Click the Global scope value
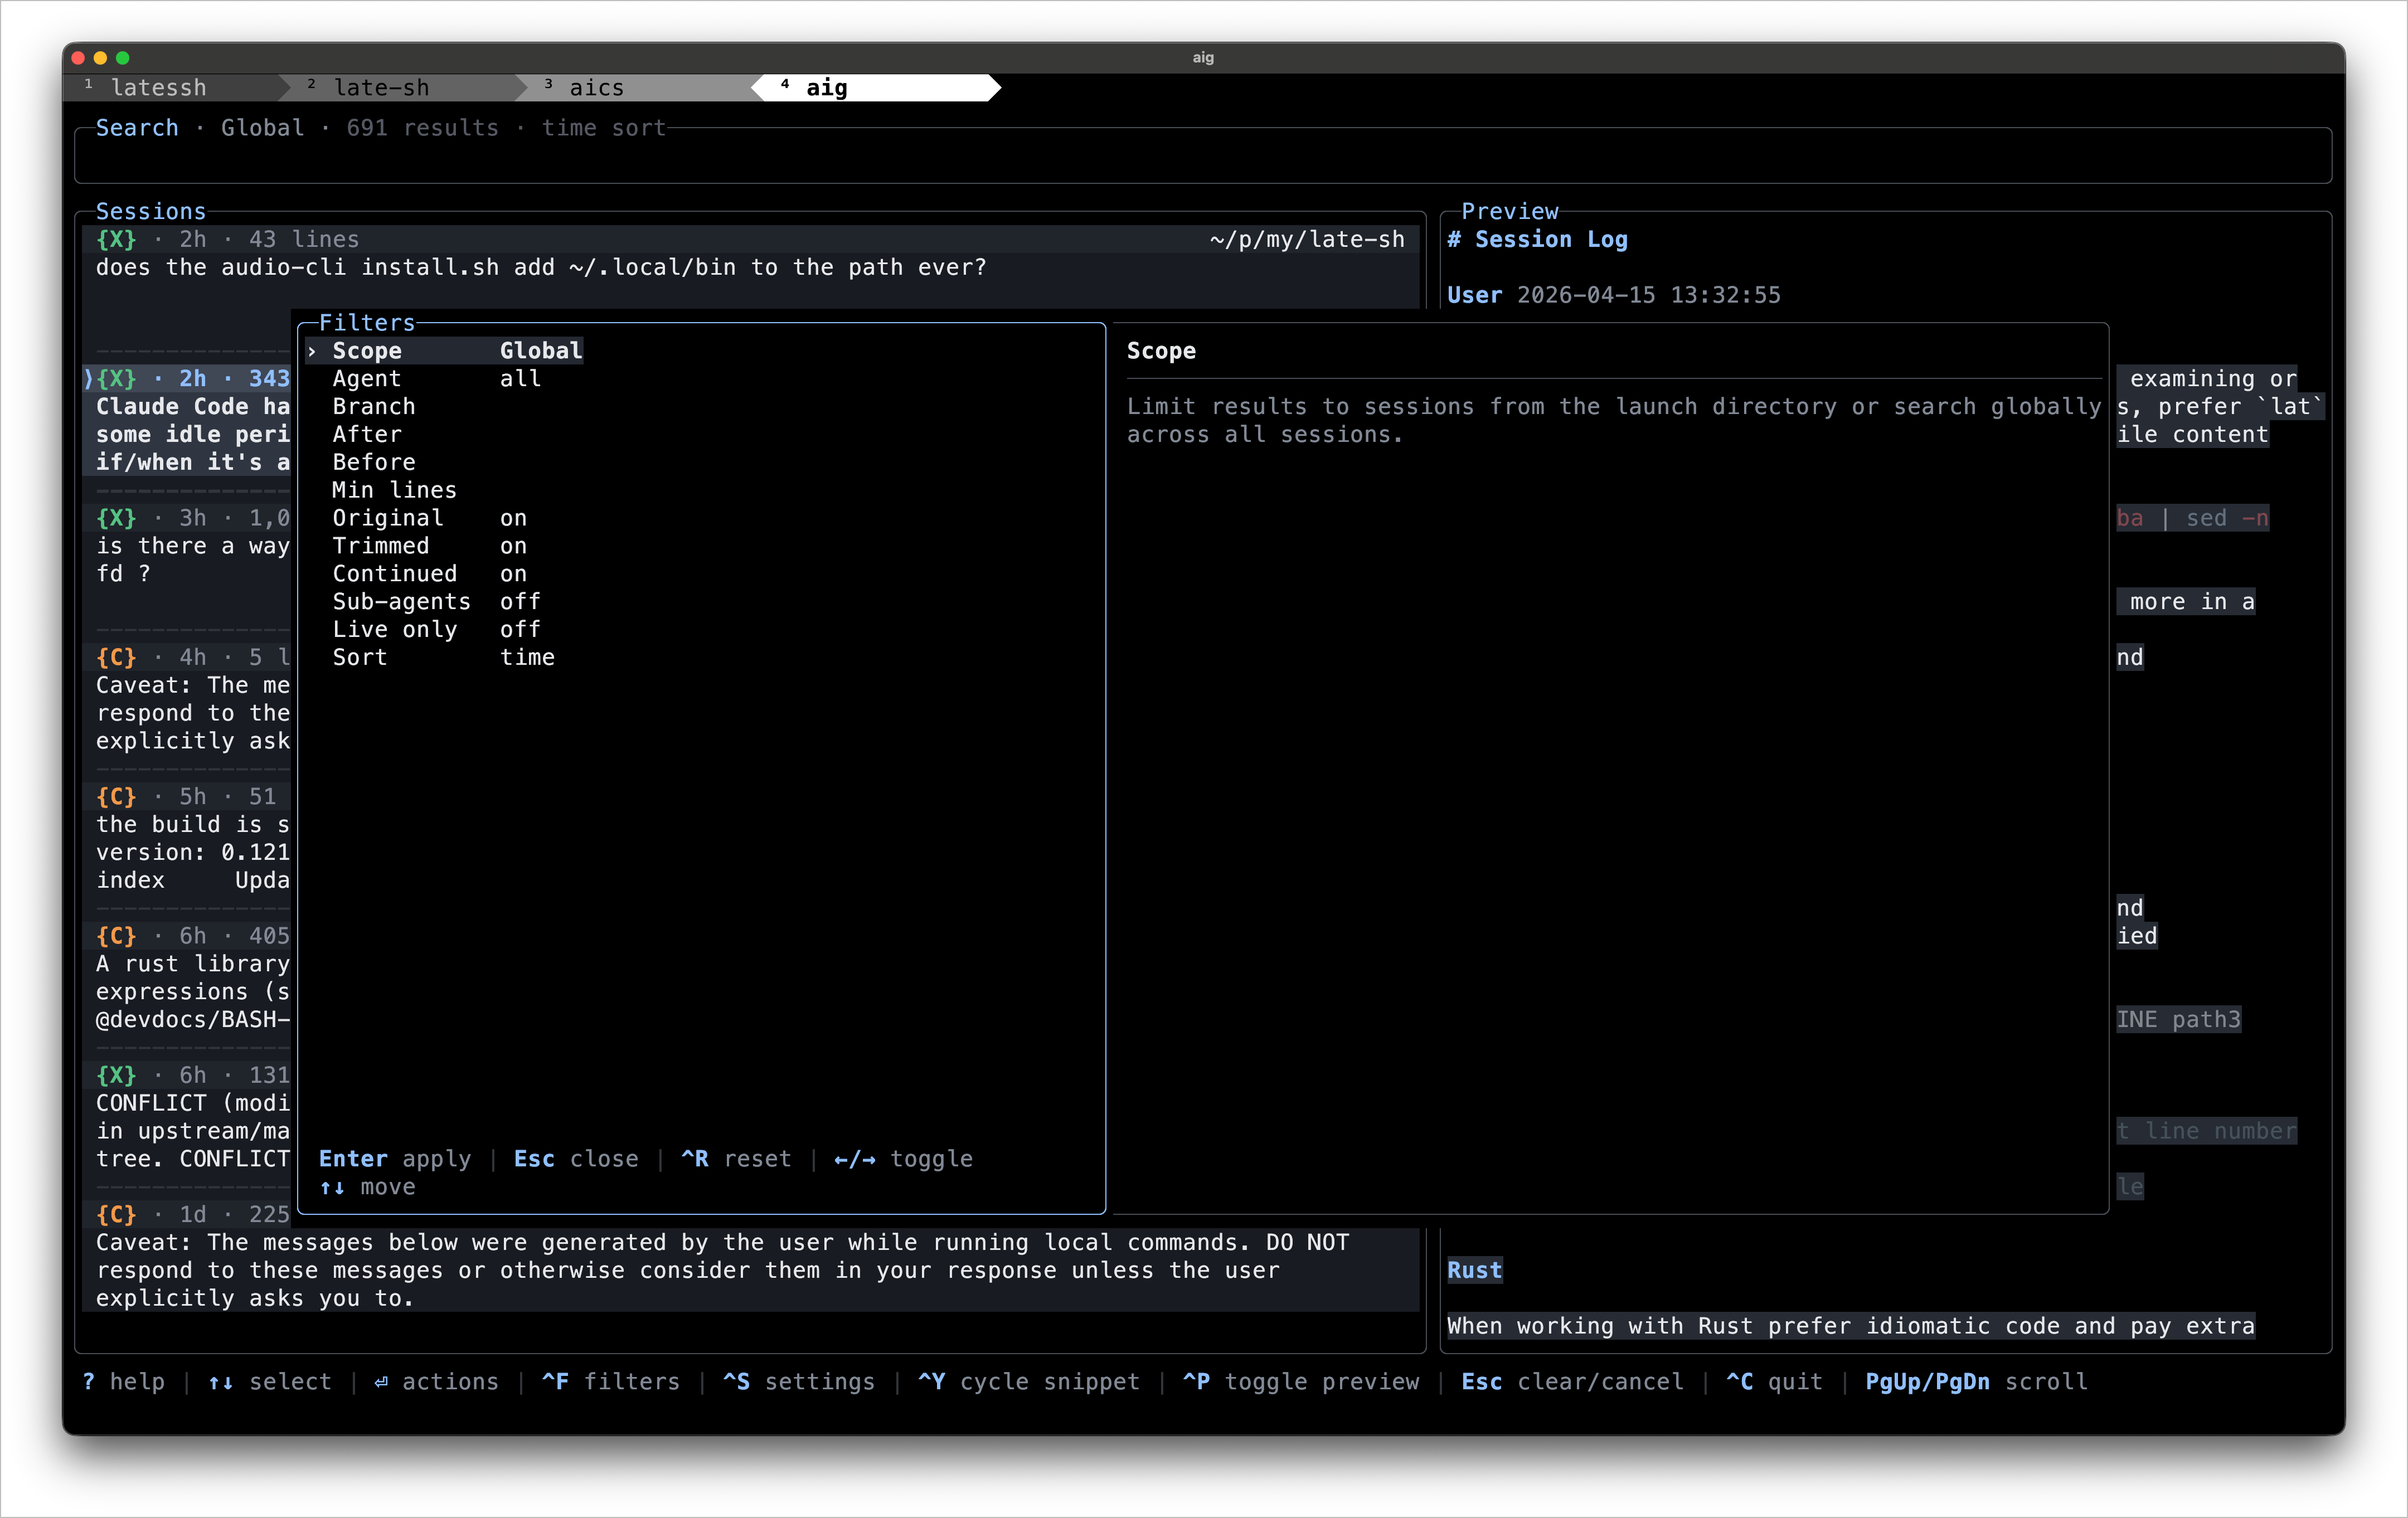Screen dimensions: 2408x1518 tap(541, 351)
